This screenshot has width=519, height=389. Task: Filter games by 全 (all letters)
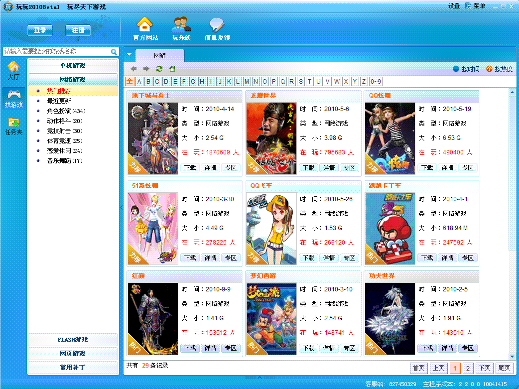pos(130,81)
